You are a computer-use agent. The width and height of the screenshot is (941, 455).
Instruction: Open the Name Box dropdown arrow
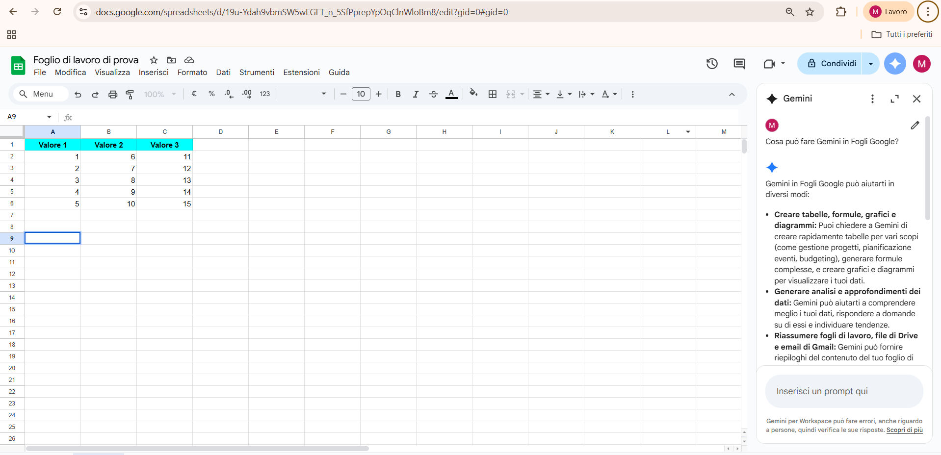coord(49,117)
